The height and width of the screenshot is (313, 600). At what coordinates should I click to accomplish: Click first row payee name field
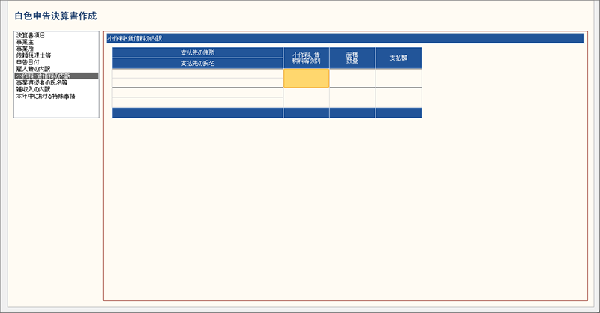[197, 83]
